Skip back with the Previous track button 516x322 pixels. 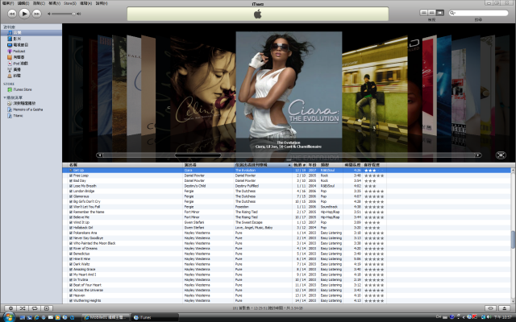[12, 14]
